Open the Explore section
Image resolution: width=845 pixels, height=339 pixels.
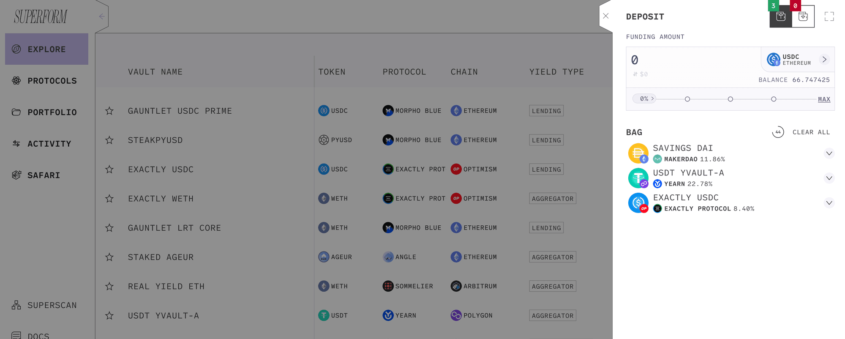(46, 49)
